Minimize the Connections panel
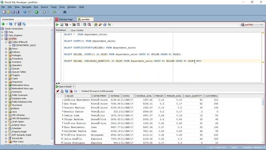 [x=51, y=19]
